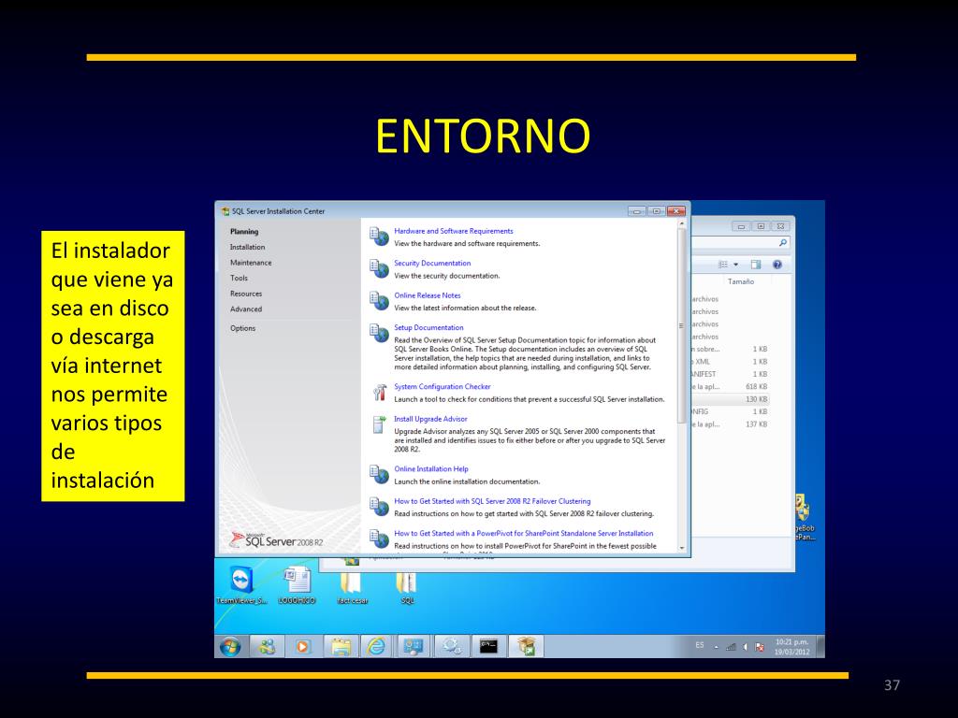Open PowerPivot SharePoint Standalone Installation link
The height and width of the screenshot is (718, 958).
coord(524,534)
